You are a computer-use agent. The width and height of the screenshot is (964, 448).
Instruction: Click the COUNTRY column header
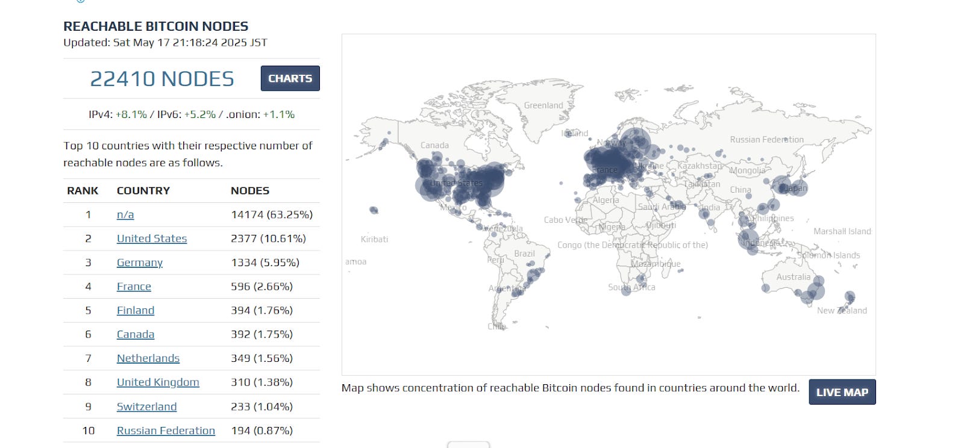[143, 190]
